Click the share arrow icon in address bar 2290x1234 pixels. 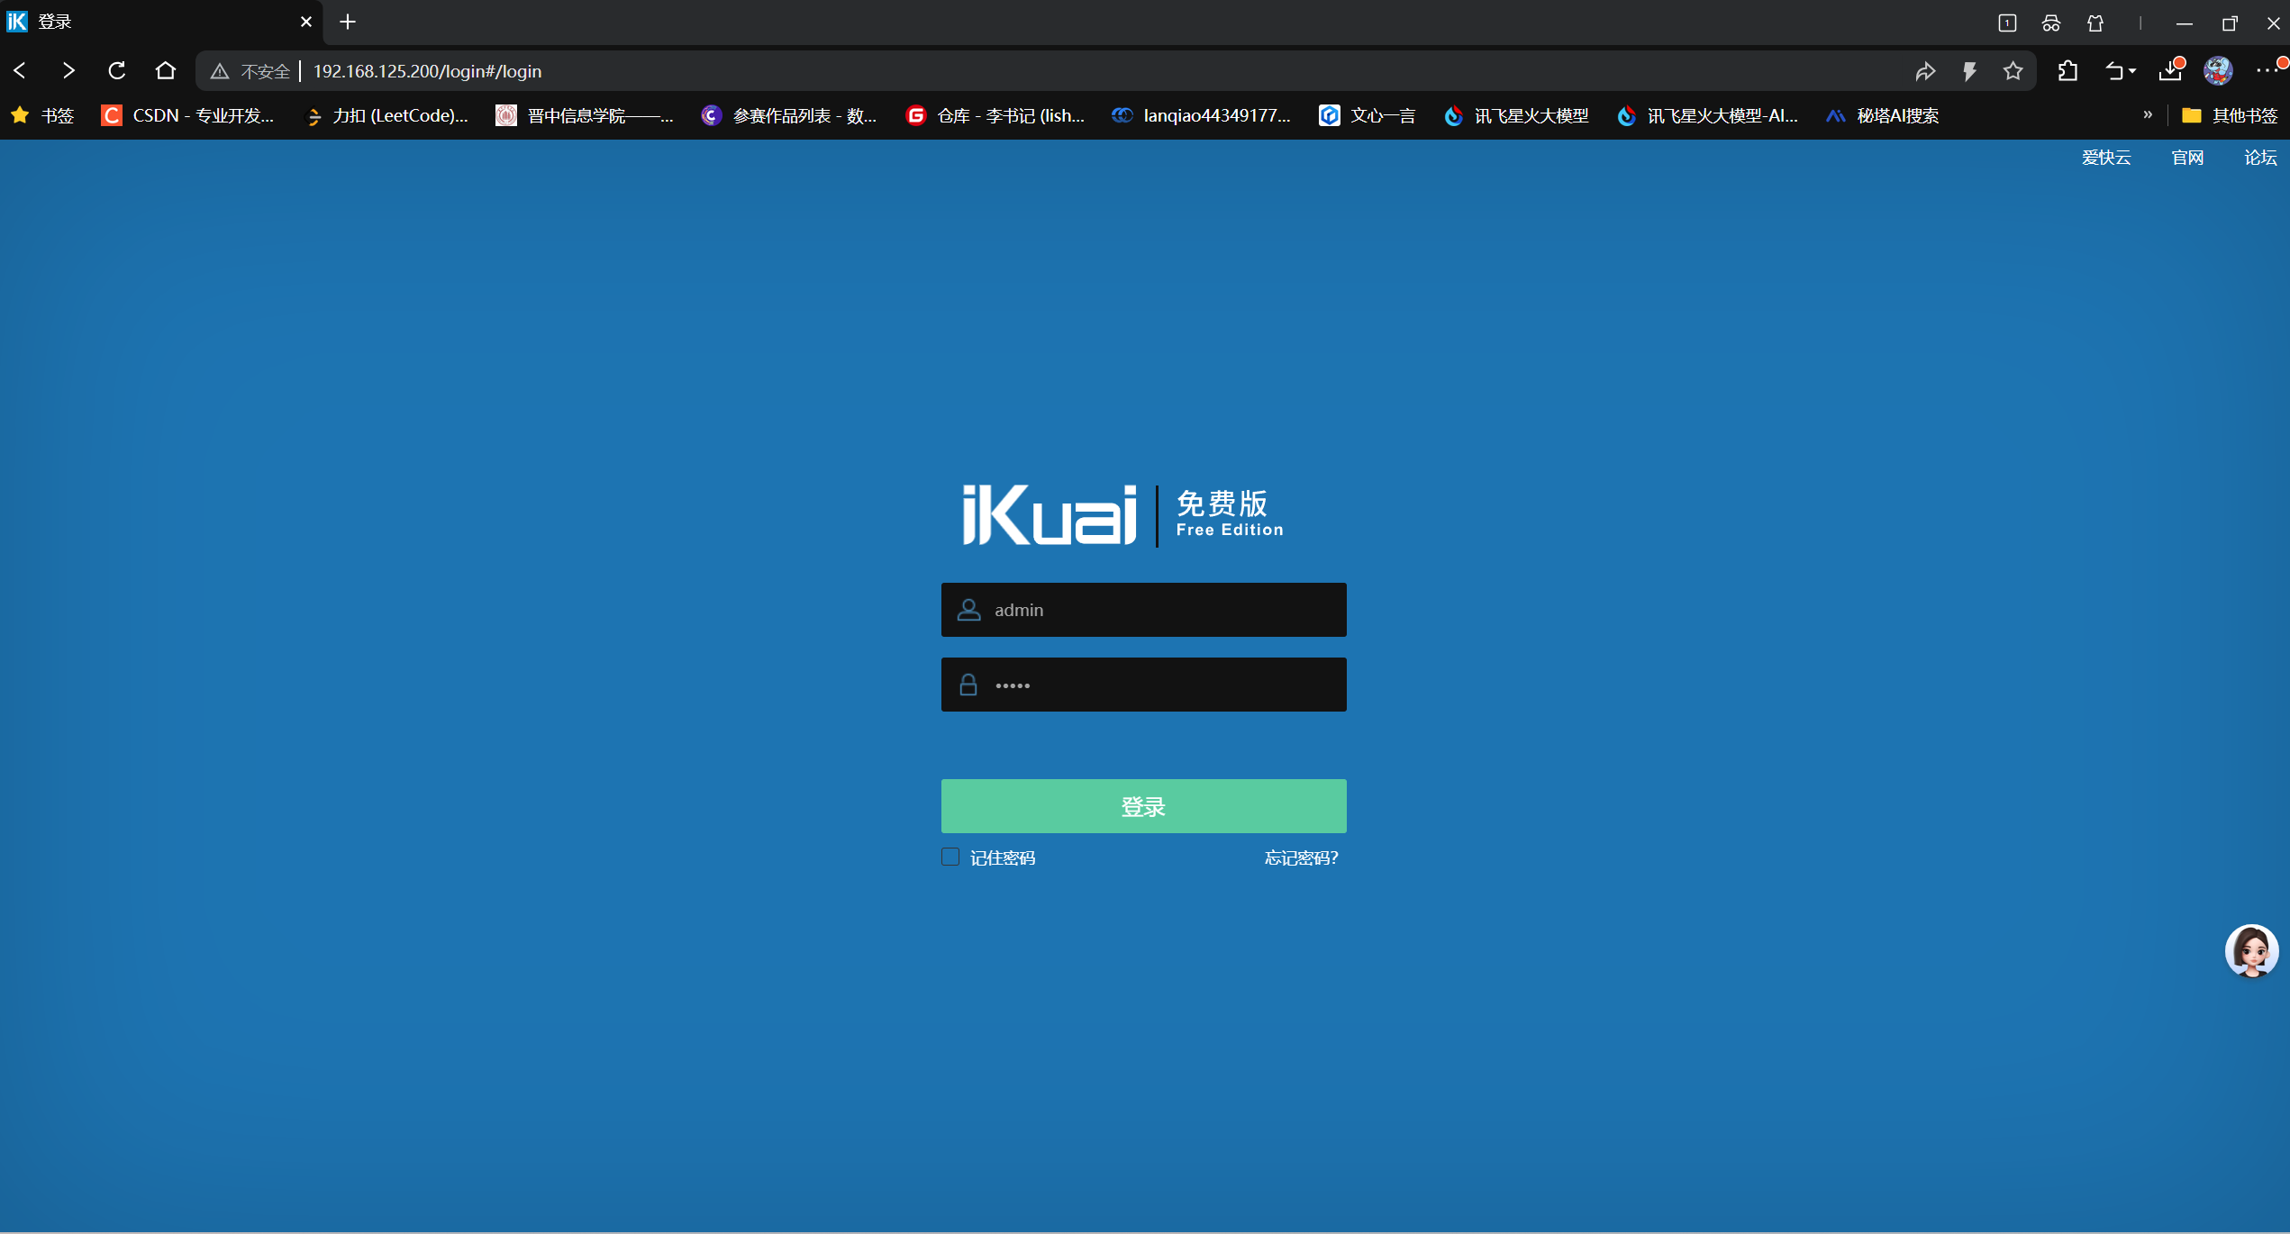point(1925,71)
